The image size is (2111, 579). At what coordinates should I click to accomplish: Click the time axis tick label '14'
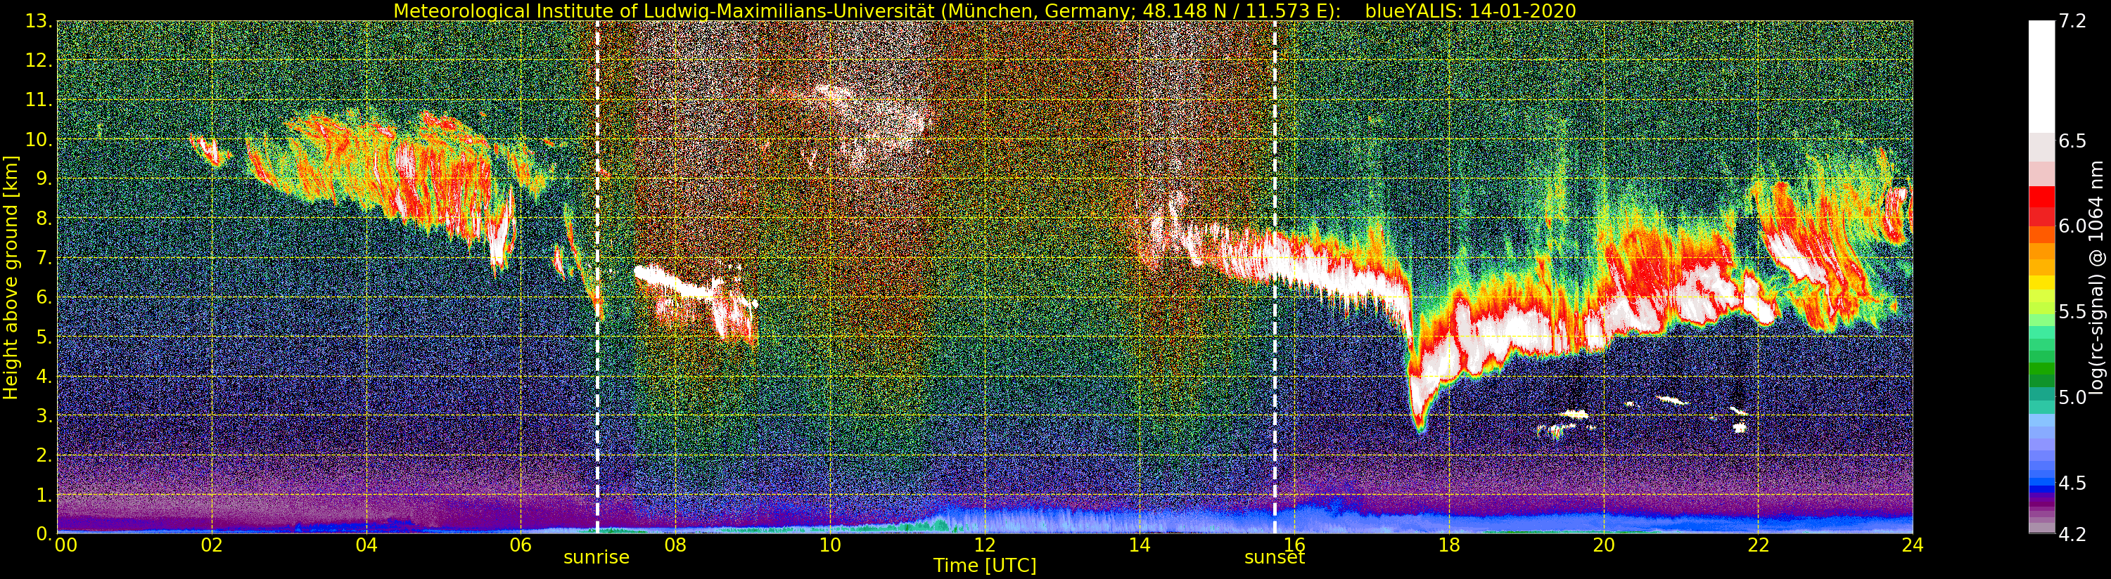click(1139, 545)
